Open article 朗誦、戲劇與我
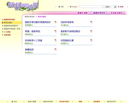The width and height of the screenshot is (138, 103). tap(33, 31)
